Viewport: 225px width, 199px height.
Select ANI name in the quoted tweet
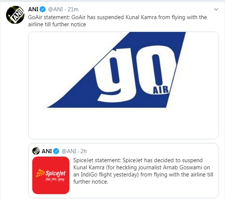click(x=47, y=151)
